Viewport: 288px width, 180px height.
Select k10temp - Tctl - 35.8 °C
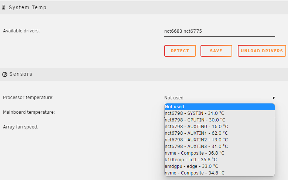(x=219, y=160)
